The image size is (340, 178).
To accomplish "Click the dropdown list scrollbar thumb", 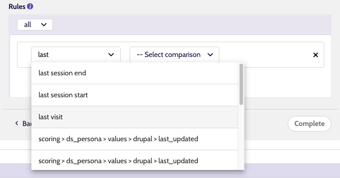I will point(241,84).
